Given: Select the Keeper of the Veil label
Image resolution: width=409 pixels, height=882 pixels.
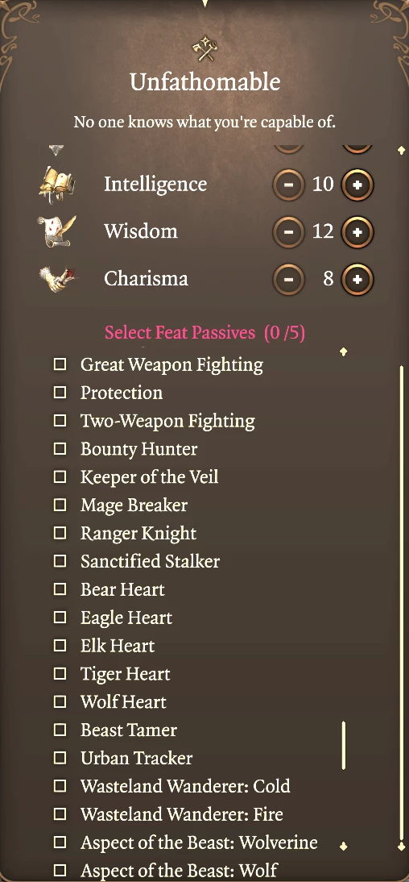Looking at the screenshot, I should pos(150,477).
